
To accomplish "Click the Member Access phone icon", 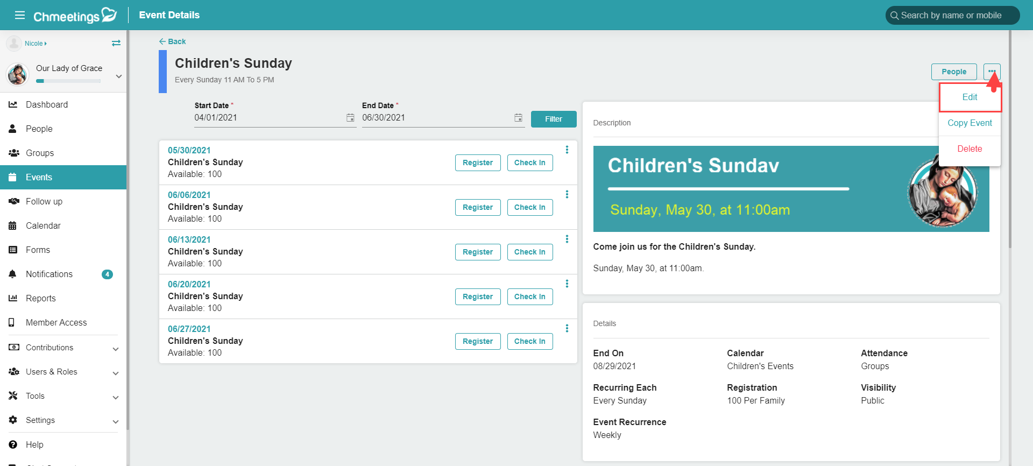I will (x=12, y=322).
